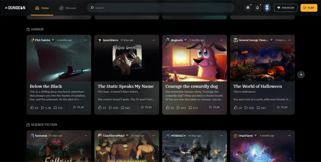Screen dimensions: 321x162
Task: Open the gift rewards icon
Action: pos(248,8)
